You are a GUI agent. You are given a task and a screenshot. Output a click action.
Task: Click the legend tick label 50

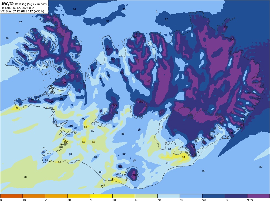coord(114,200)
